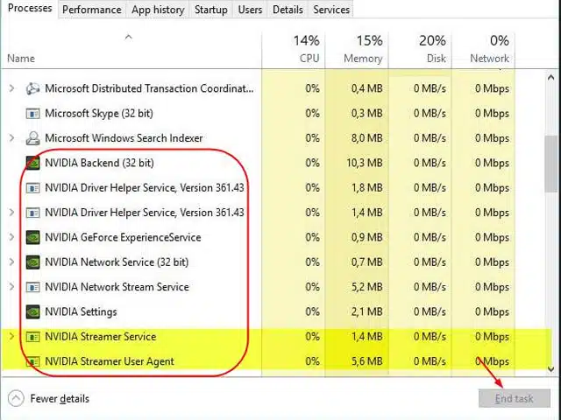Sort by the Network column header
561x420 pixels.
483,50
